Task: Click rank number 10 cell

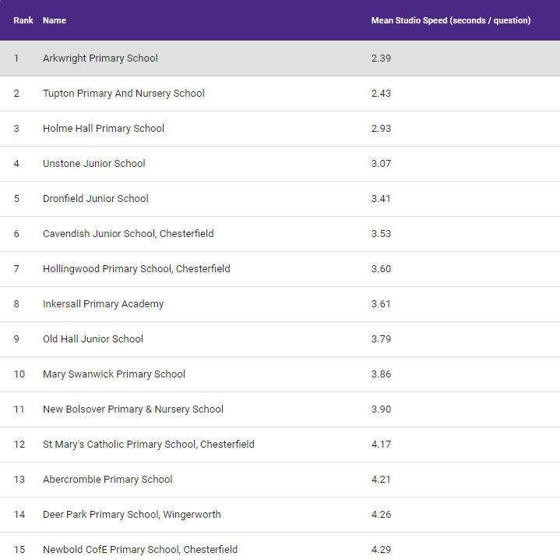Action: [19, 374]
